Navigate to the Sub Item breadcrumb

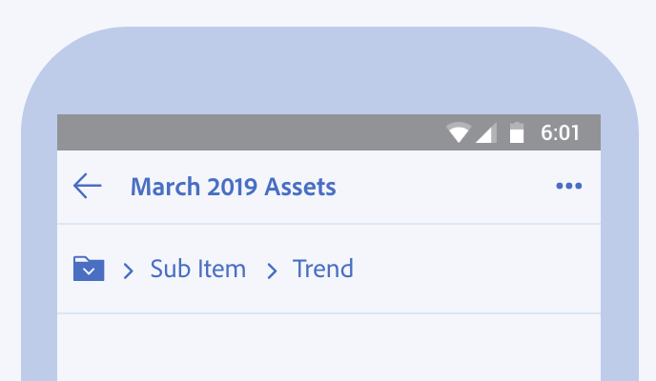pos(198,270)
